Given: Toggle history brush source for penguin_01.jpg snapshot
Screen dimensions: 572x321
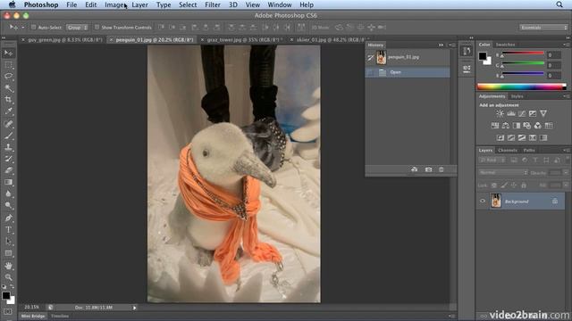Looking at the screenshot, I should 371,57.
